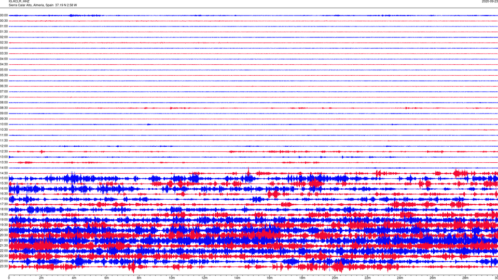Select the '20:30' time row label
Screen dimensions: 498x280
click(4, 235)
